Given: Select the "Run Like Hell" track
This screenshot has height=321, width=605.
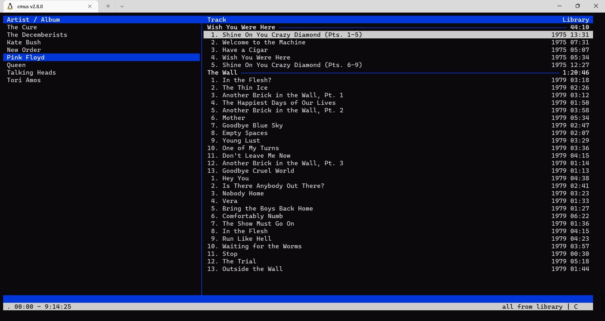Looking at the screenshot, I should click(398, 239).
